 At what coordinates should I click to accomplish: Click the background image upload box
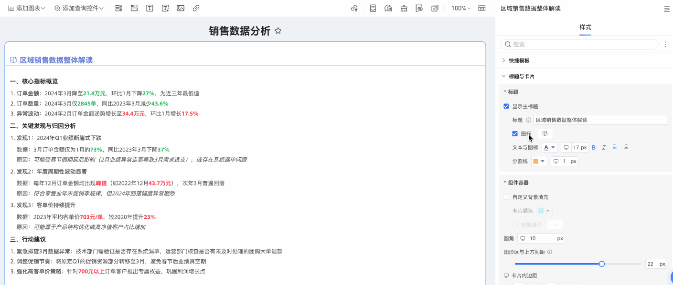pos(555,224)
